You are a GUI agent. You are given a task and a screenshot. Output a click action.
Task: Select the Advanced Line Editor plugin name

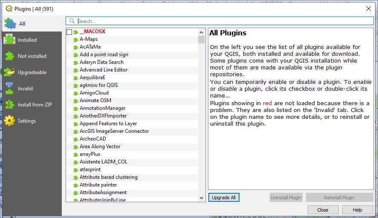pyautogui.click(x=104, y=70)
